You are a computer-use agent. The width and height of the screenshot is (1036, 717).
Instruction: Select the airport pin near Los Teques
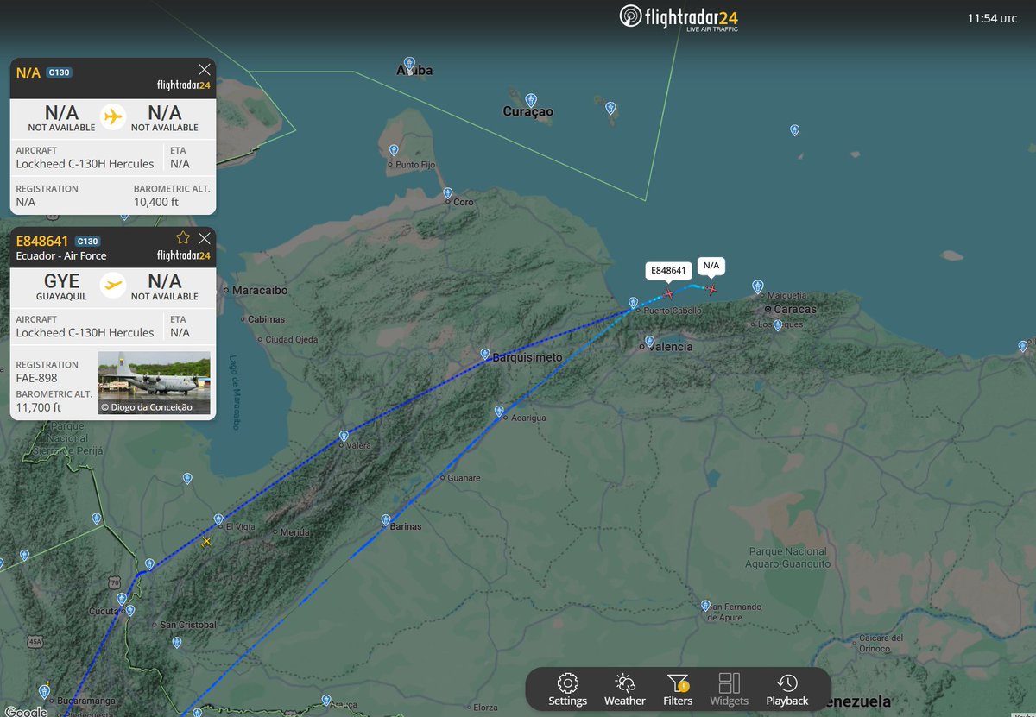(x=778, y=325)
